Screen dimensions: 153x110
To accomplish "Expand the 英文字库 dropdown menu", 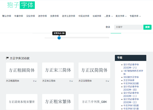I will click(121, 16).
